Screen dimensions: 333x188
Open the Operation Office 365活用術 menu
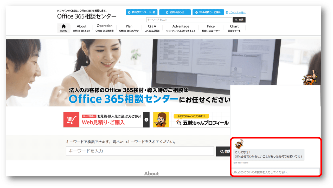pos(104,28)
